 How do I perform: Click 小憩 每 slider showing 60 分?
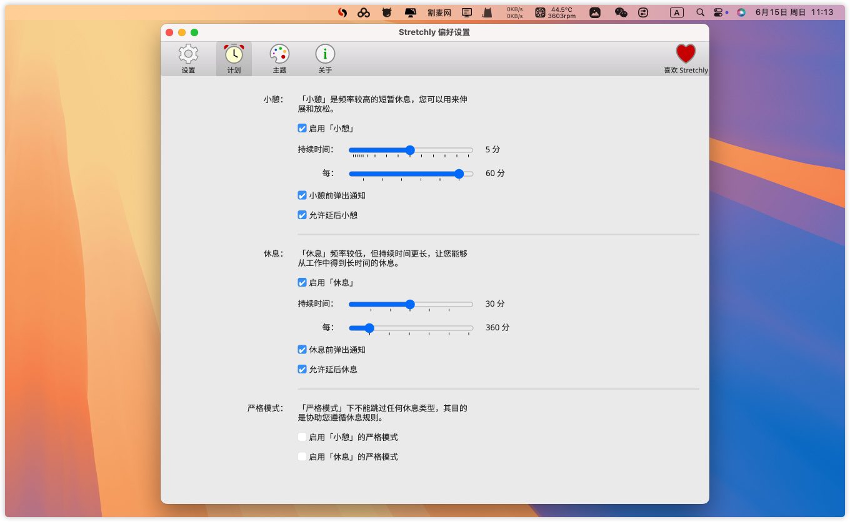(x=411, y=174)
